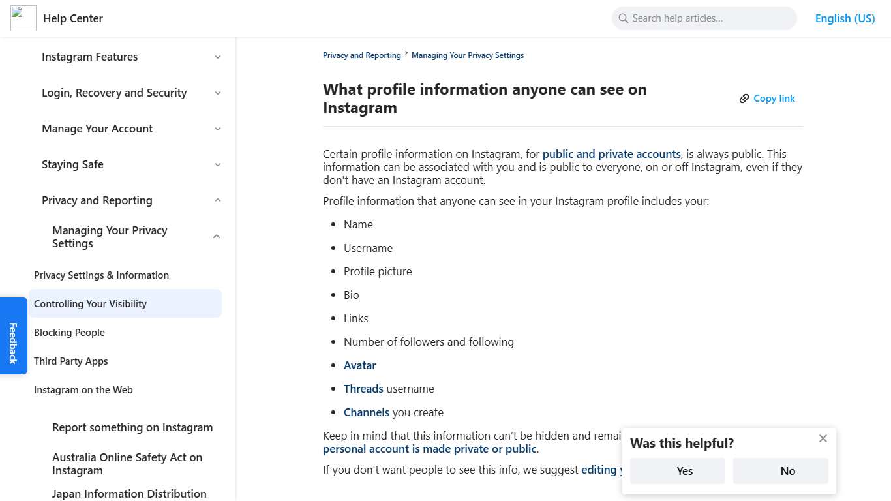Click the search magnifier icon
Screen dimensions: 891x501
click(623, 18)
